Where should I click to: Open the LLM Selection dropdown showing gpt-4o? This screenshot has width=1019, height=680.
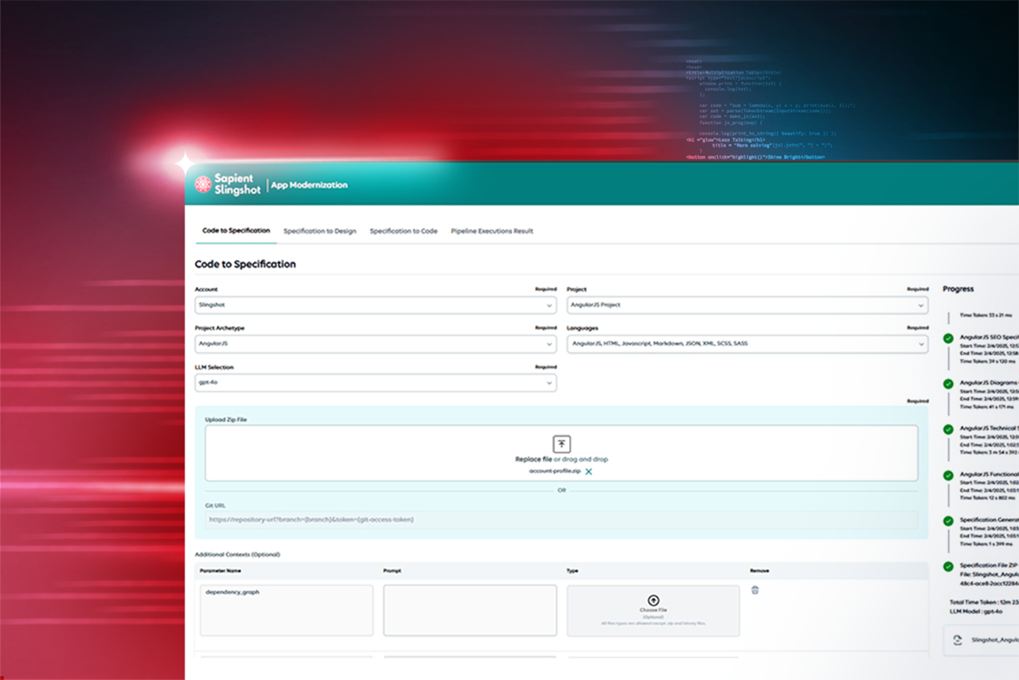click(375, 383)
